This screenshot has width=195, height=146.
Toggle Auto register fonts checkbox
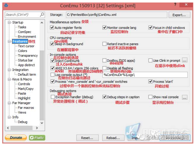pos(52,28)
